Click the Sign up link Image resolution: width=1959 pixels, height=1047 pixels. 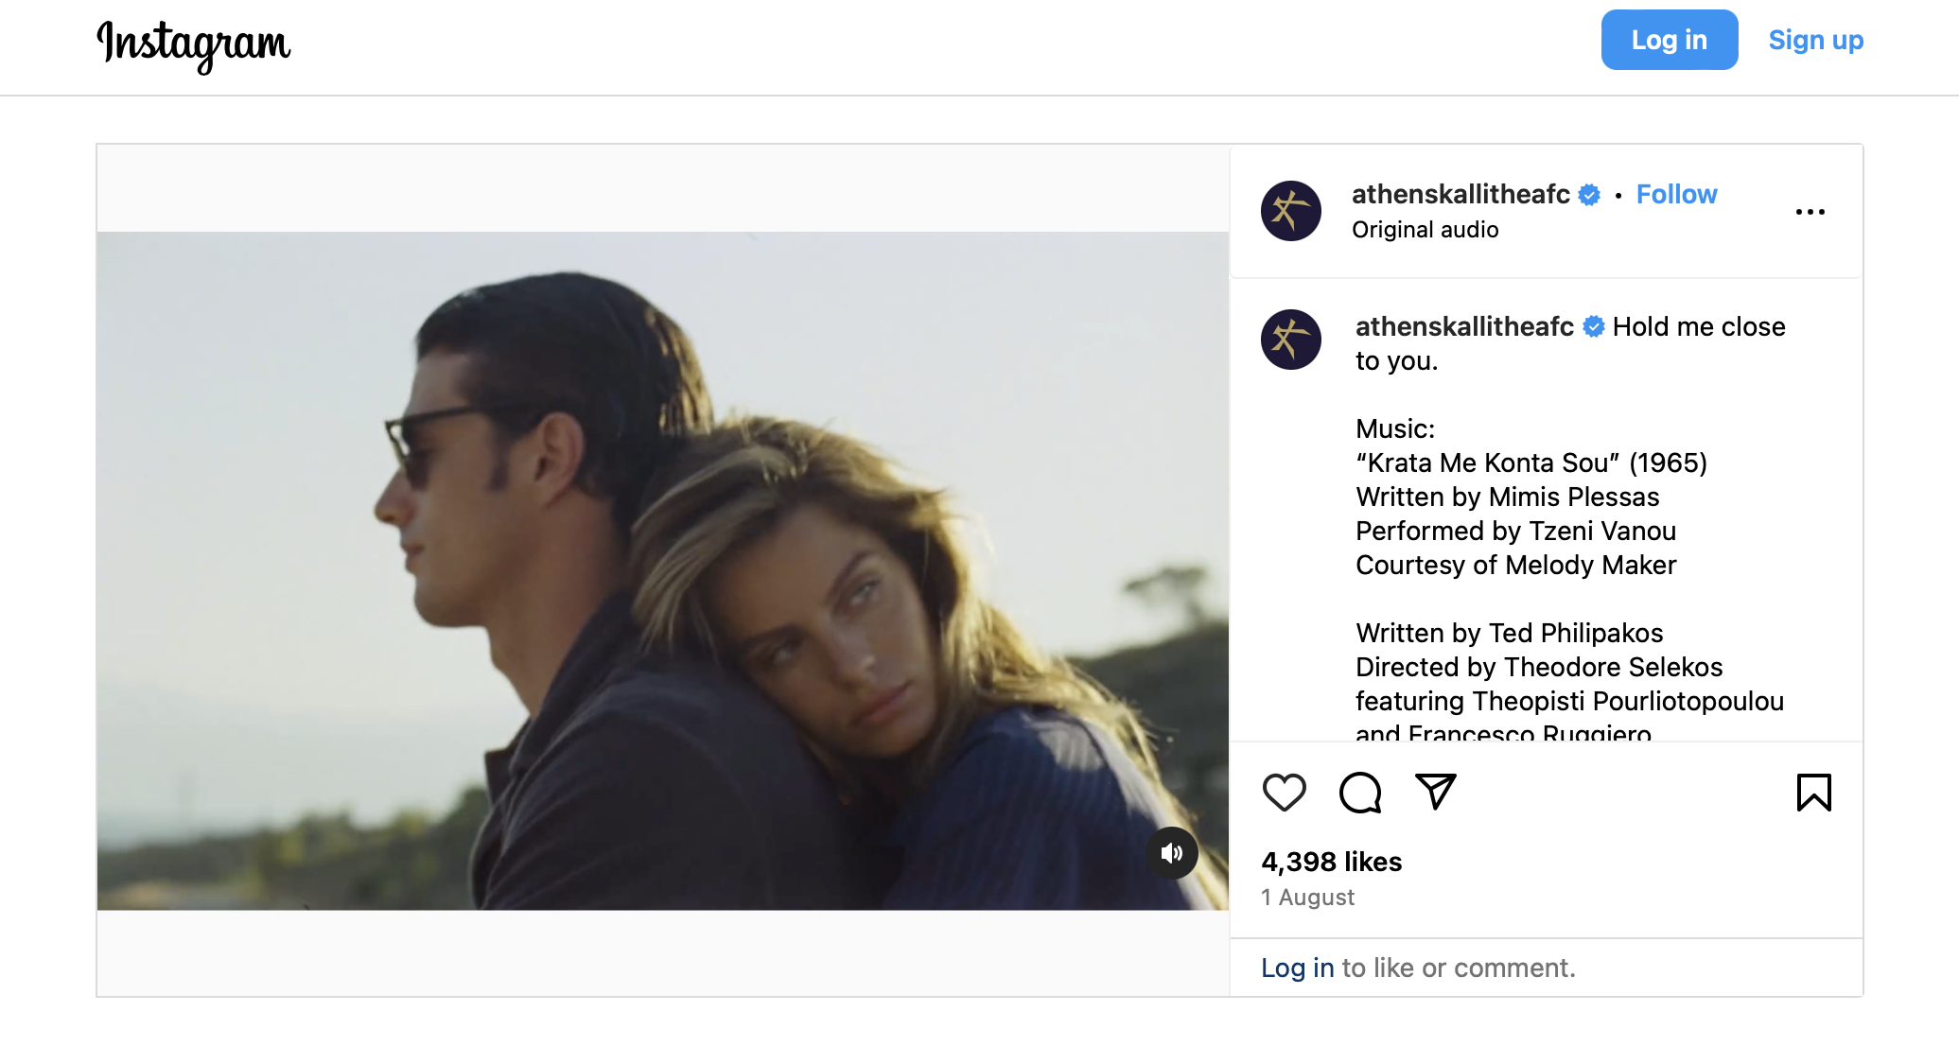[1815, 40]
